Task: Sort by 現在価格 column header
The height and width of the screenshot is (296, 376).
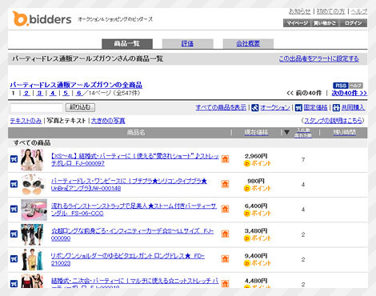Action: pyautogui.click(x=256, y=133)
